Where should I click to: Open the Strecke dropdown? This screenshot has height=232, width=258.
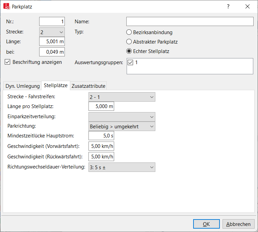click(52, 32)
